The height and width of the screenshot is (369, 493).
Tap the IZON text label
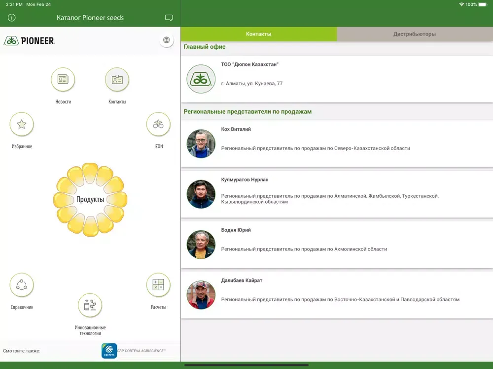[x=158, y=146]
